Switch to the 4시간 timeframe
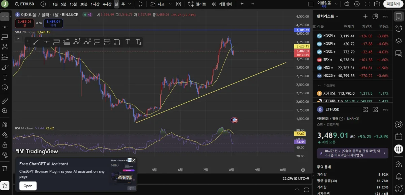The height and width of the screenshot is (195, 405). click(x=107, y=4)
